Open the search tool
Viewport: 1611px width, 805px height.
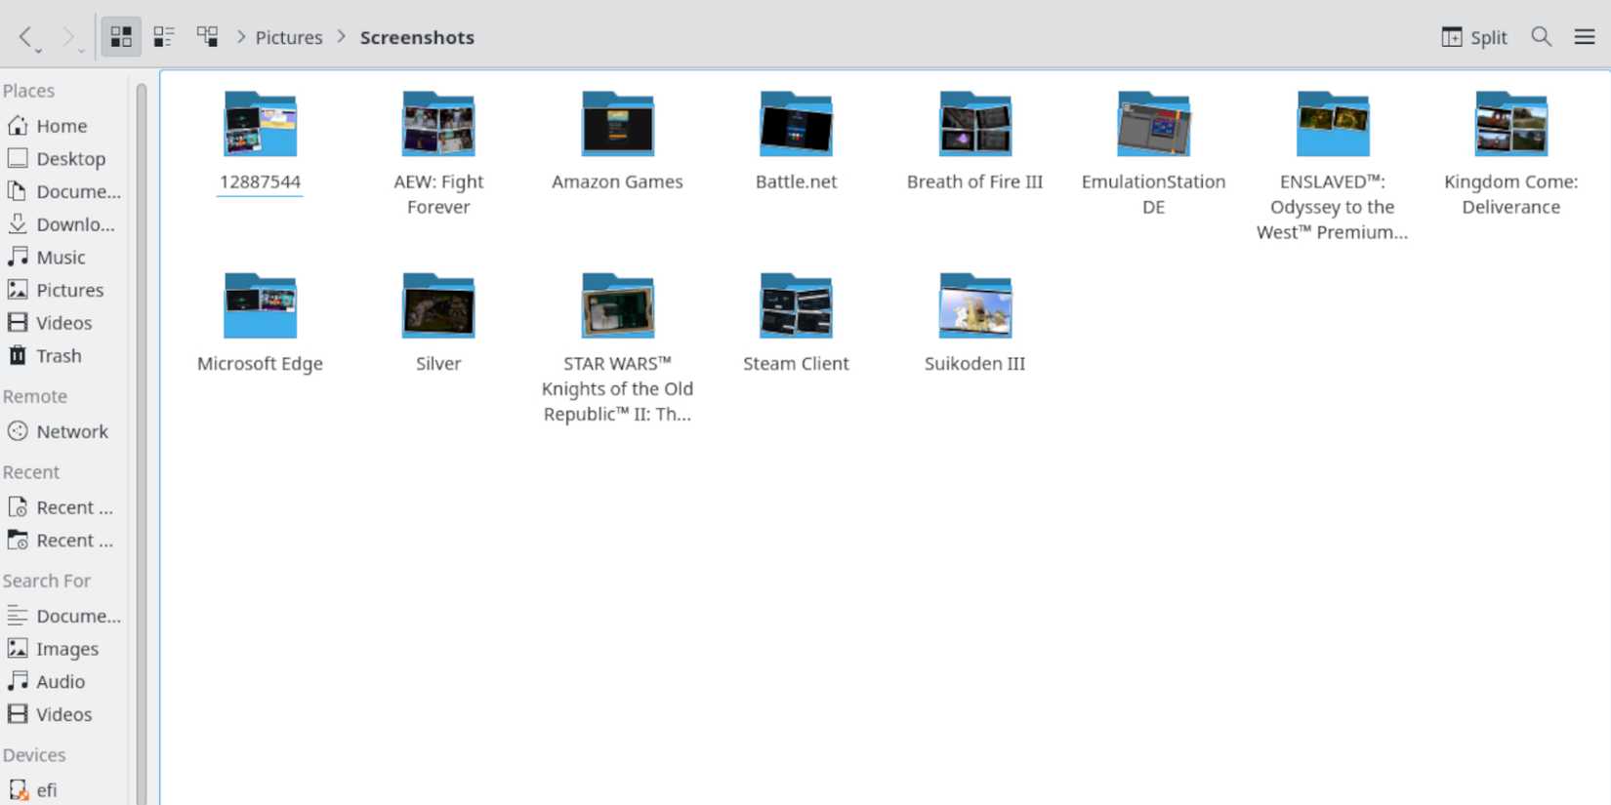(1542, 37)
